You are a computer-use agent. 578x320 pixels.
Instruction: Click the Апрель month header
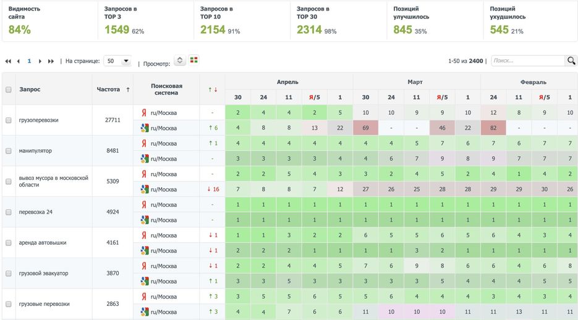(289, 82)
